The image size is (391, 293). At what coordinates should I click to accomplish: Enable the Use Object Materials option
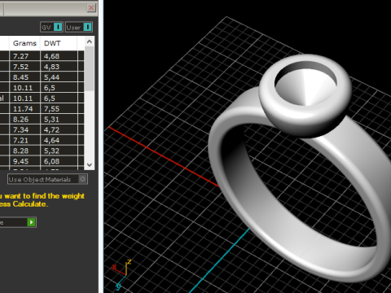click(x=47, y=179)
